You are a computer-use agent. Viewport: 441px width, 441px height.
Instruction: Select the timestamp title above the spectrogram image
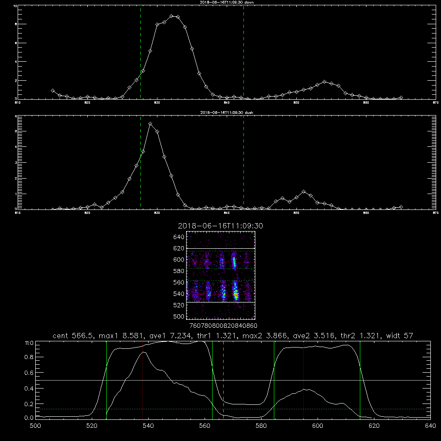tap(220, 226)
